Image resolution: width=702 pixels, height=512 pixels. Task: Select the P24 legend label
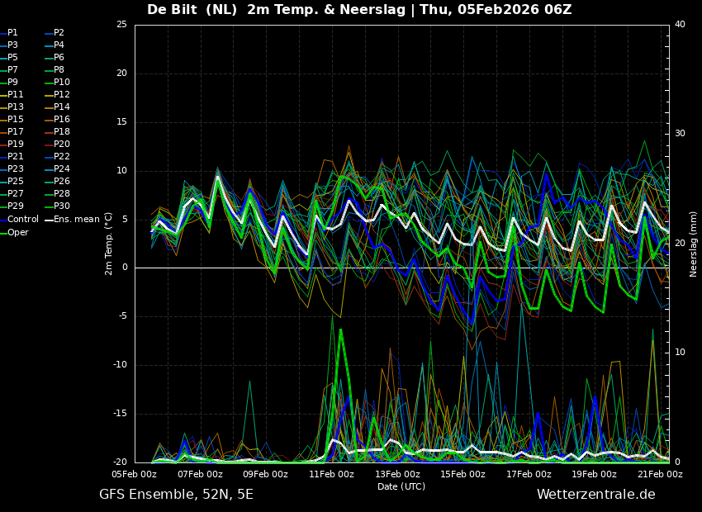click(x=62, y=169)
